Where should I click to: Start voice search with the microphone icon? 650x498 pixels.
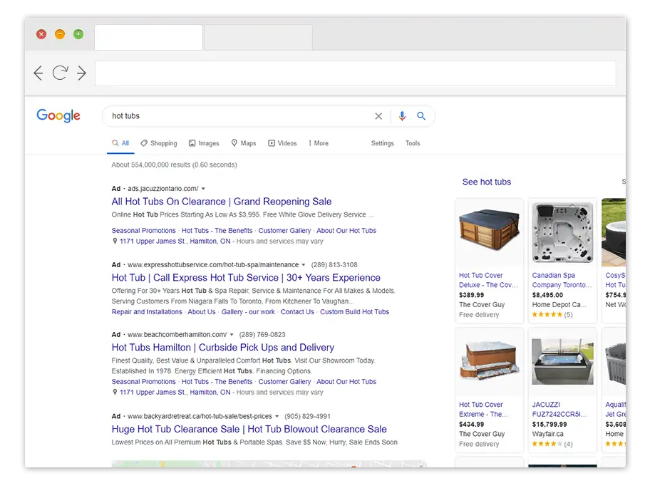coord(402,116)
